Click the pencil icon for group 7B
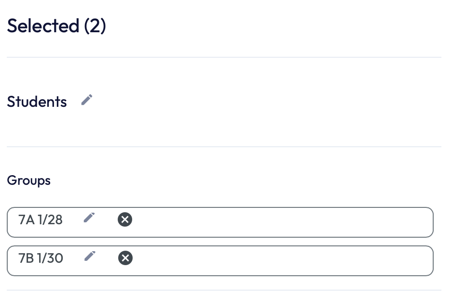 tap(90, 256)
